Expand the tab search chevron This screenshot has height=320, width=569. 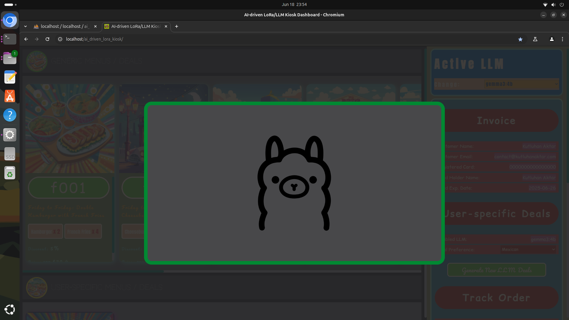click(25, 26)
